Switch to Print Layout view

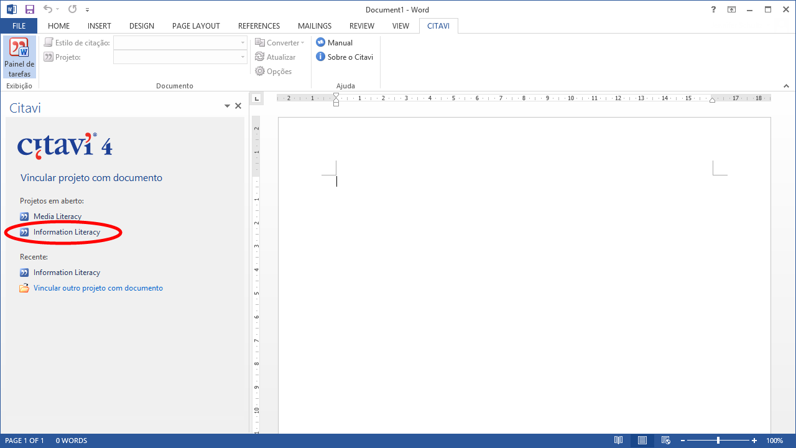pyautogui.click(x=642, y=441)
